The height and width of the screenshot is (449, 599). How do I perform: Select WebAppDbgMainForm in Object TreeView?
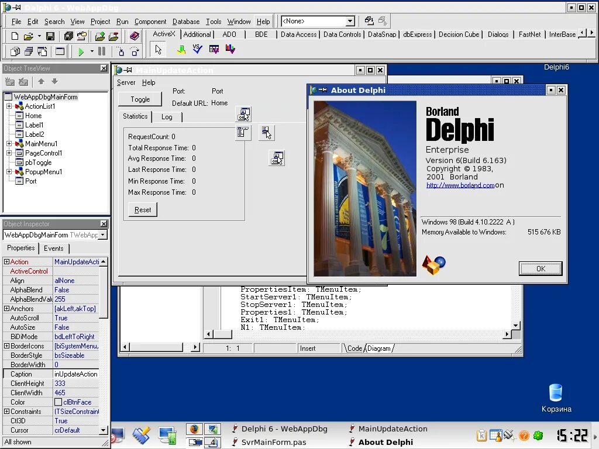(x=46, y=97)
